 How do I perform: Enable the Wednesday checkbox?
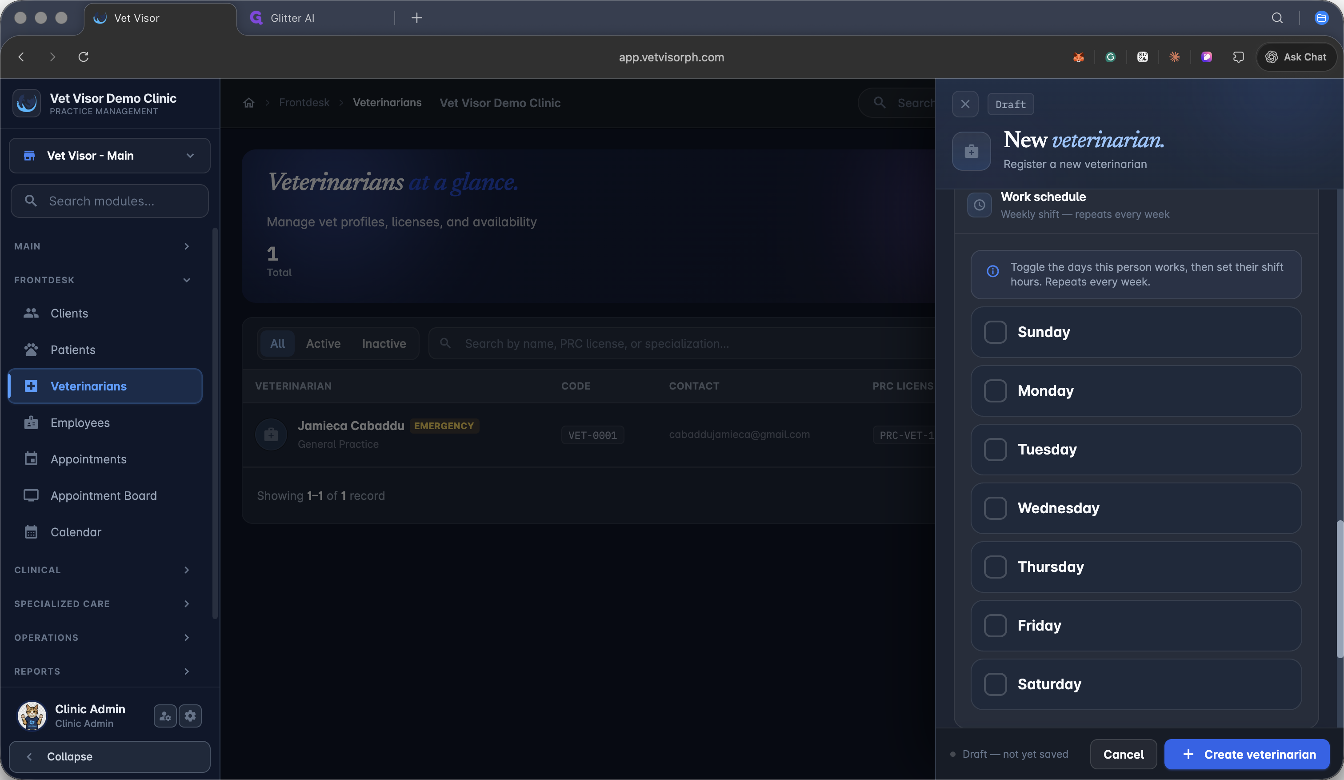coord(995,508)
